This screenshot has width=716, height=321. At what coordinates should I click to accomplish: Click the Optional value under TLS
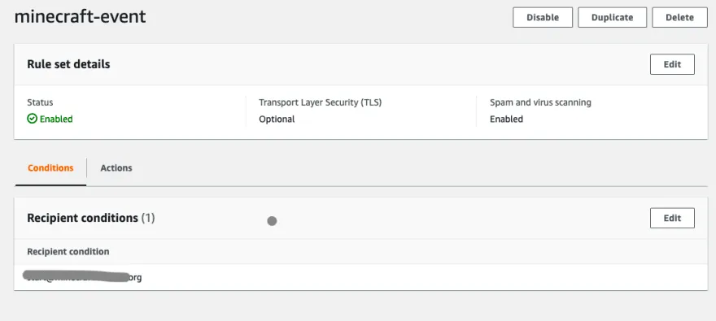click(277, 119)
